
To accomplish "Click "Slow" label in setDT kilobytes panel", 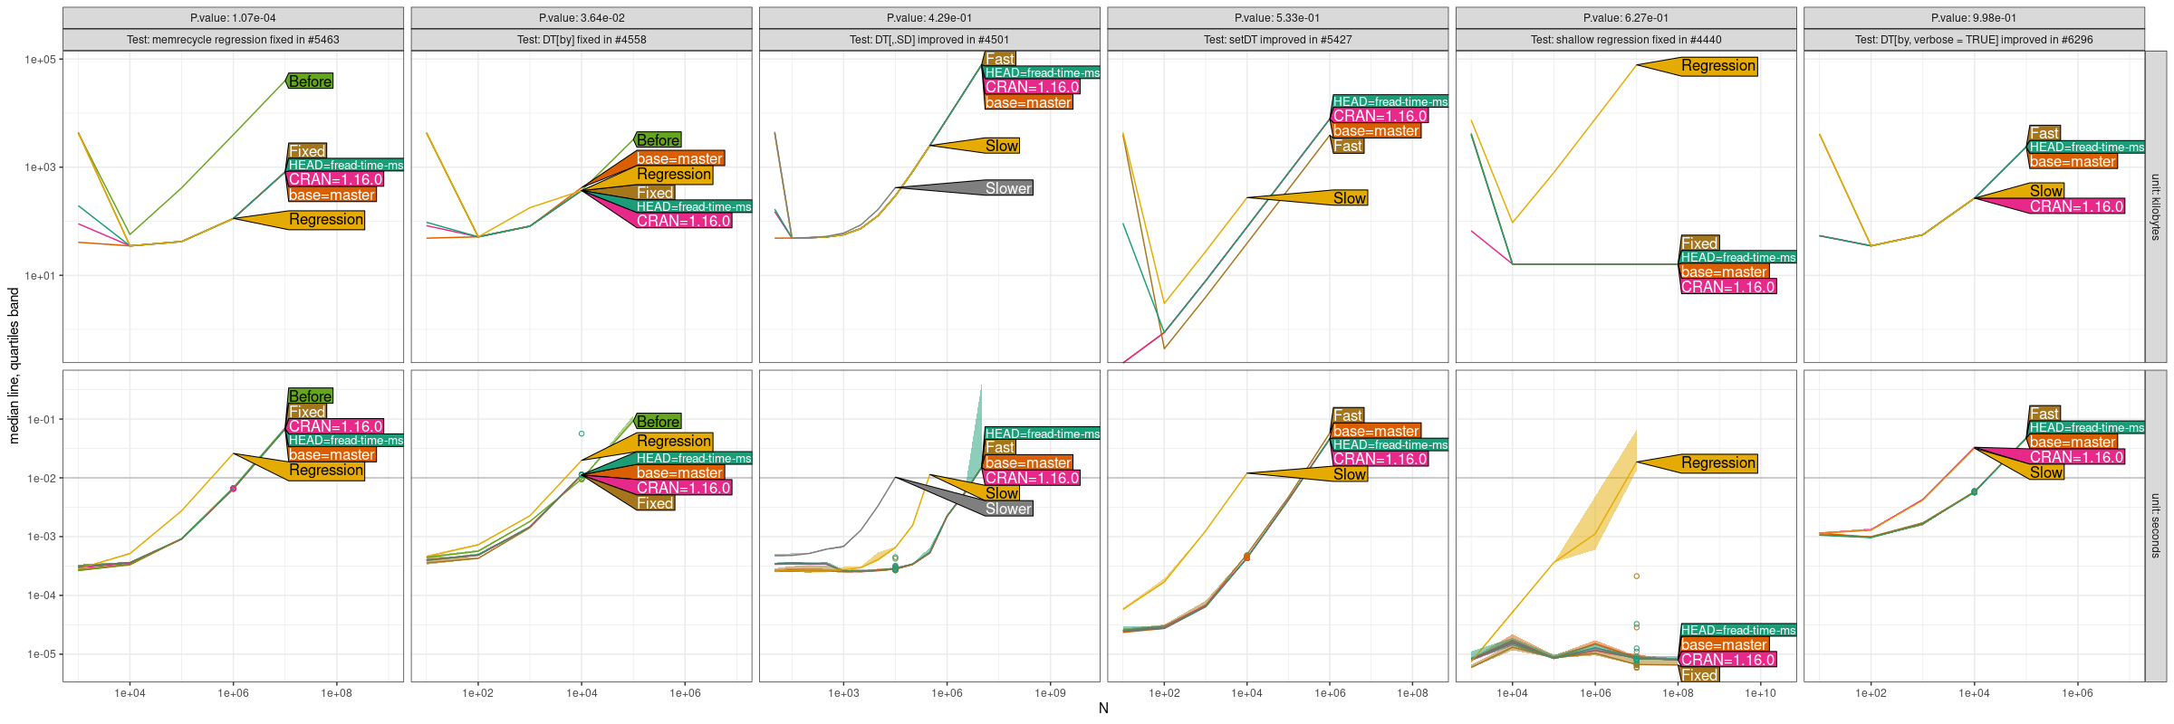I will click(1350, 198).
